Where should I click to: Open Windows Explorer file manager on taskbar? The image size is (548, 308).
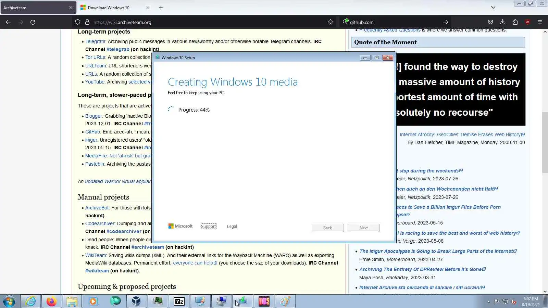coord(72,301)
